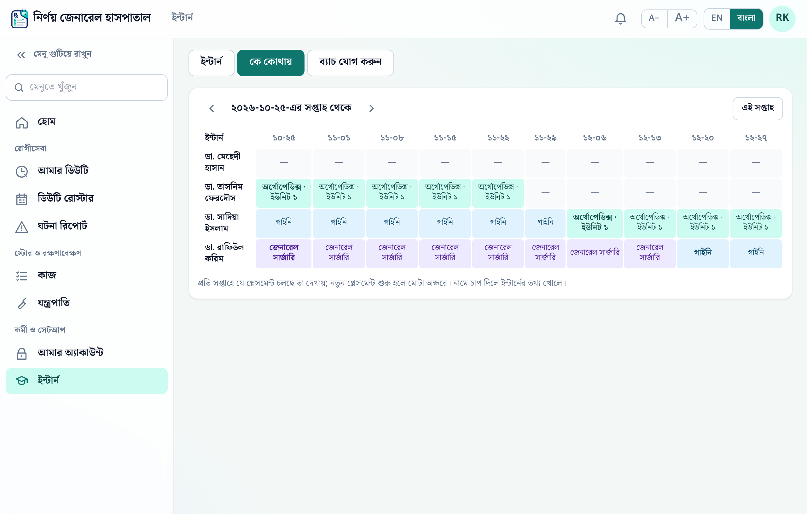This screenshot has width=807, height=514.
Task: Click the ইন্টার্ন graduation cap icon in the sidebar
Action: (x=22, y=381)
